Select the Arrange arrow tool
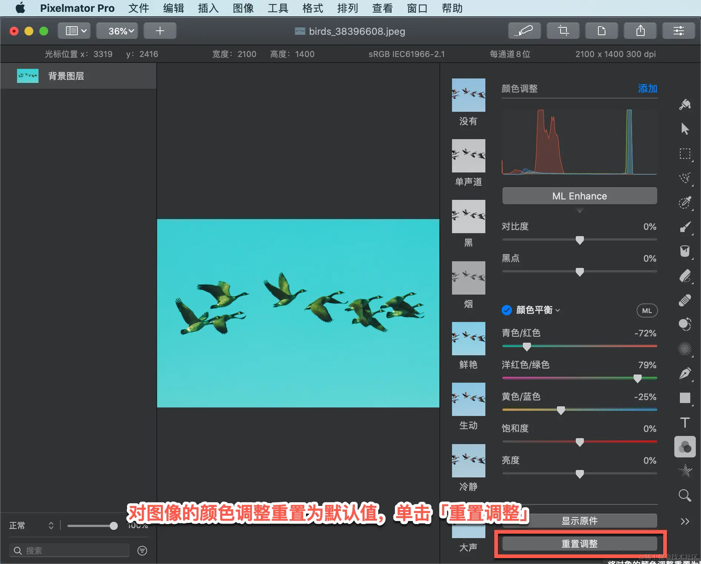The height and width of the screenshot is (564, 701). [x=685, y=129]
